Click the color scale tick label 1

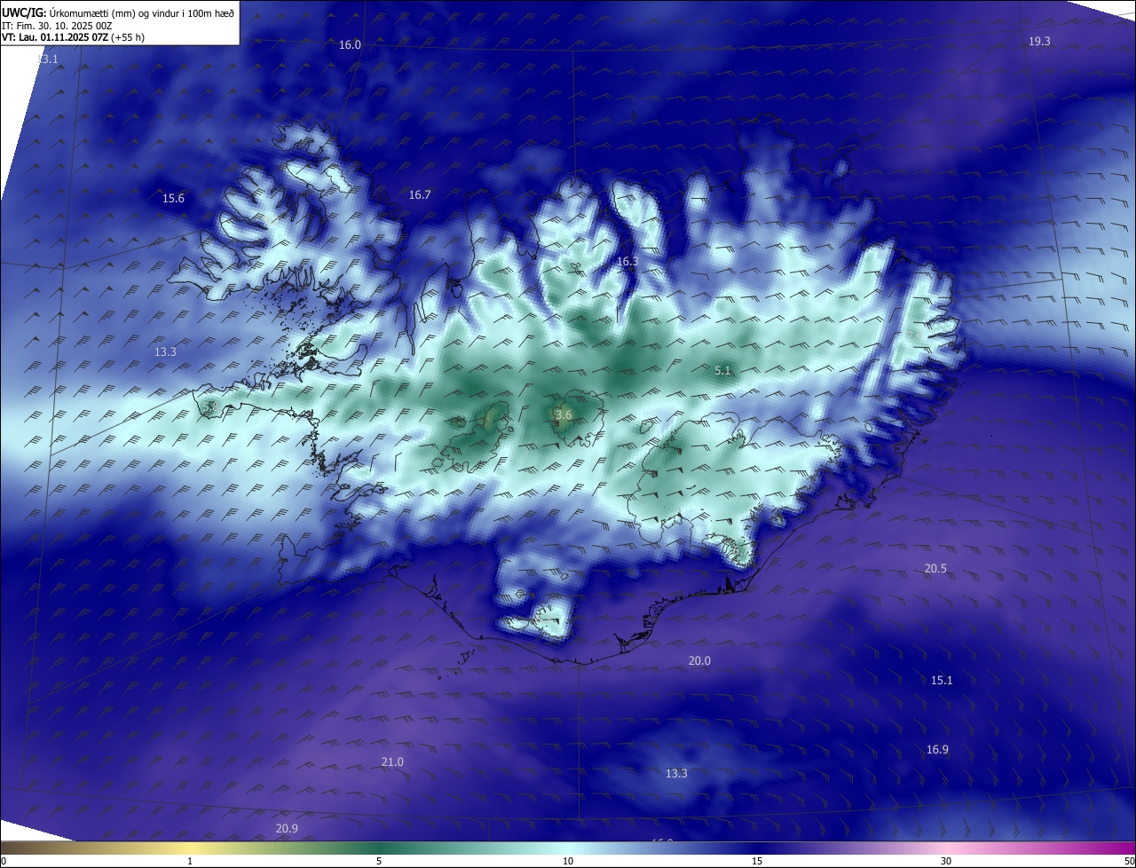(190, 861)
